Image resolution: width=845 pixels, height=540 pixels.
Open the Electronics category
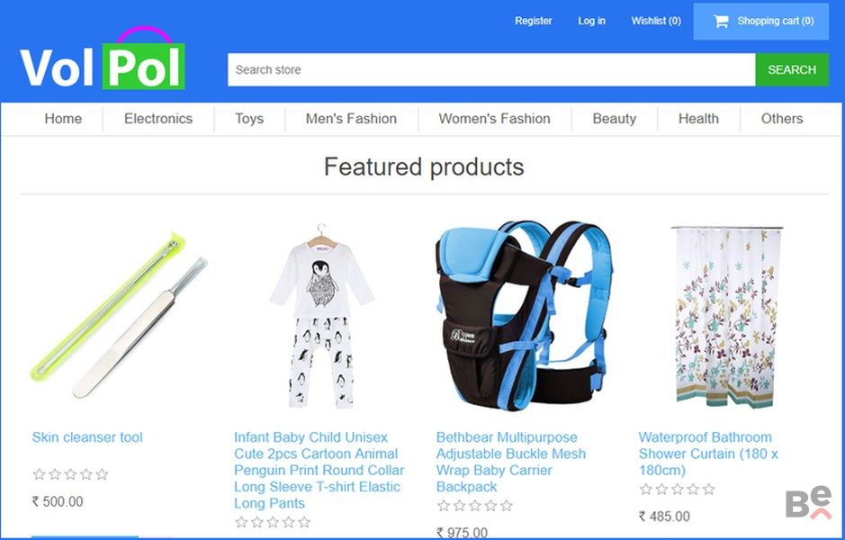(x=158, y=119)
